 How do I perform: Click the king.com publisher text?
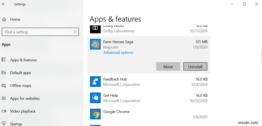[x=111, y=47]
